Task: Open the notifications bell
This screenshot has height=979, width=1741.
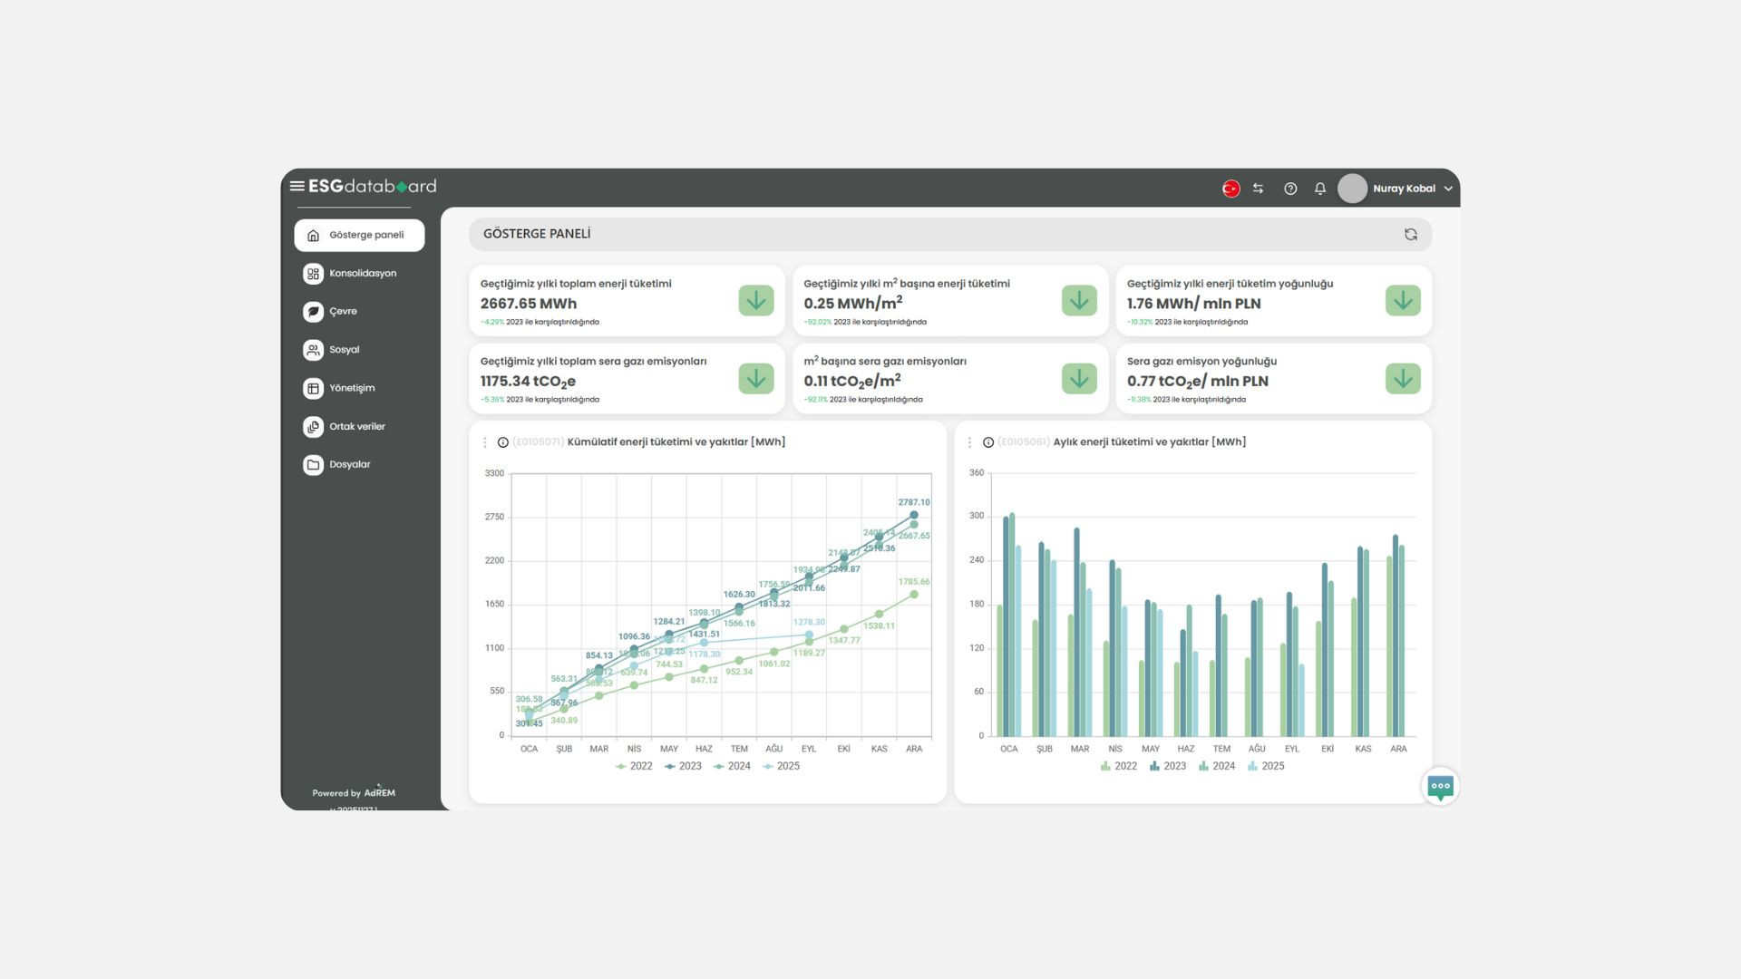Action: 1320,189
